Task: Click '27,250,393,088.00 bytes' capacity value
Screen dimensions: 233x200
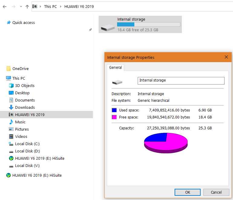Action: point(168,128)
